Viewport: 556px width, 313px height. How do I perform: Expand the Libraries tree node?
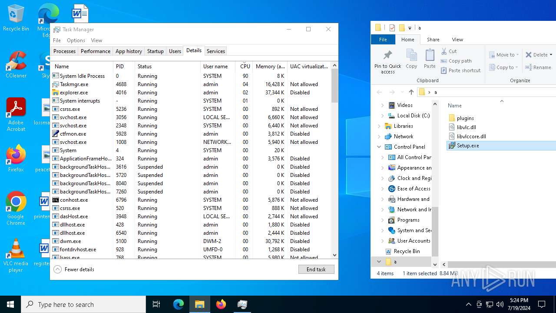click(x=379, y=126)
